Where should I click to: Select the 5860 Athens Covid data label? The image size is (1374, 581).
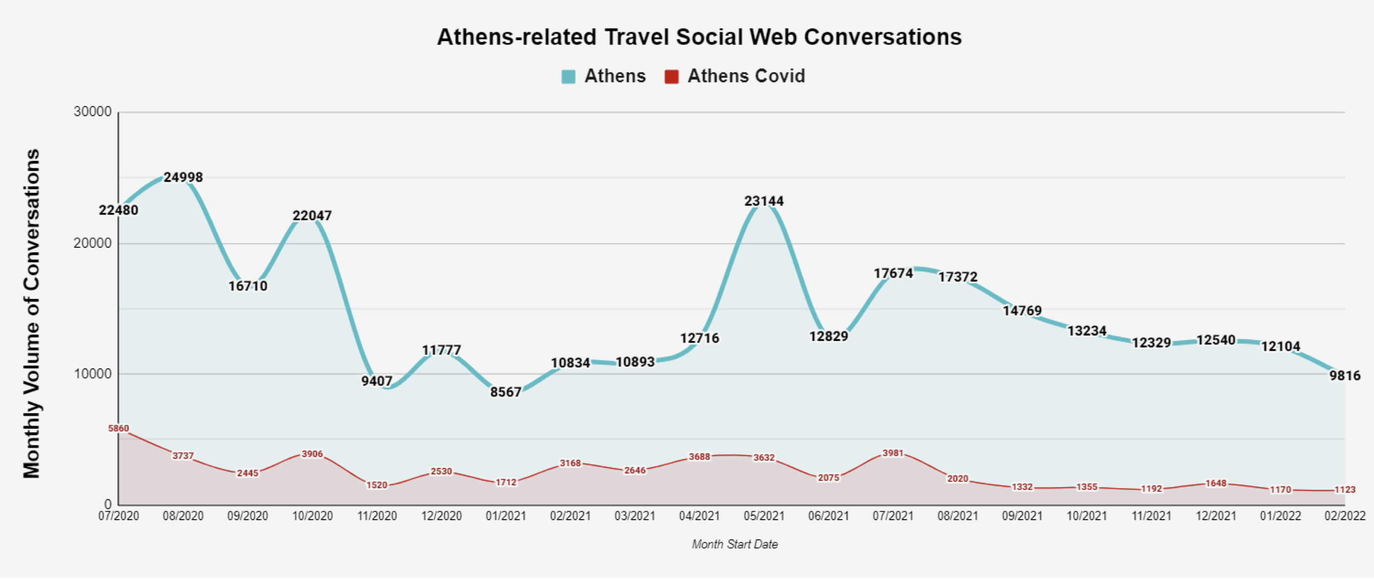tap(119, 428)
